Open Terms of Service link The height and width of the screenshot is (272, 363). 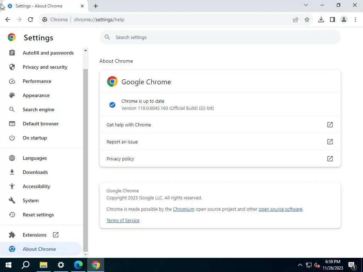point(123,220)
